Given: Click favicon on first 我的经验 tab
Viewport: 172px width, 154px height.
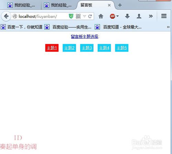Looking at the screenshot, I should click(10, 5).
